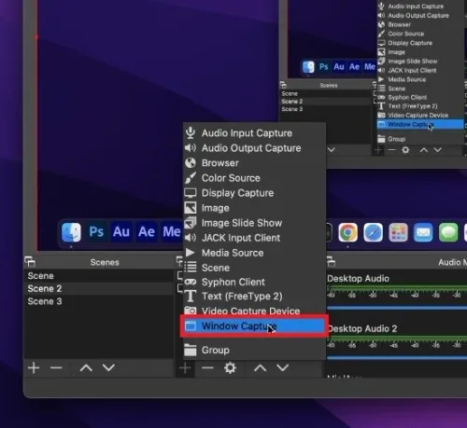The height and width of the screenshot is (428, 467).
Task: Move the source up with the Sources up arrow
Action: [260, 368]
